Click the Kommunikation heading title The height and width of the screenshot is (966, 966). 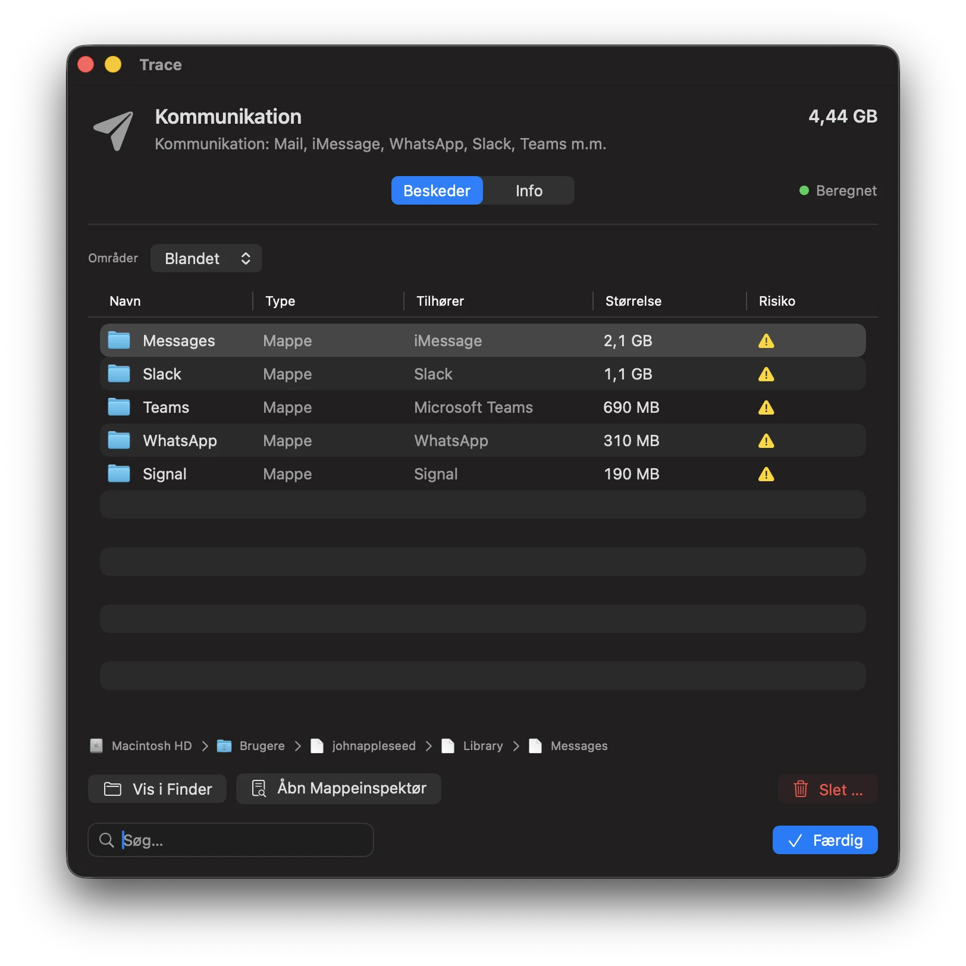(x=228, y=117)
